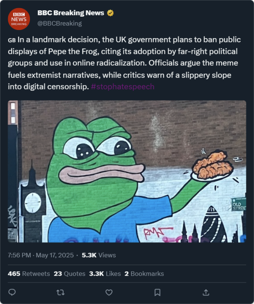Open the share upload icon
This screenshot has height=304, width=254.
(x=206, y=292)
